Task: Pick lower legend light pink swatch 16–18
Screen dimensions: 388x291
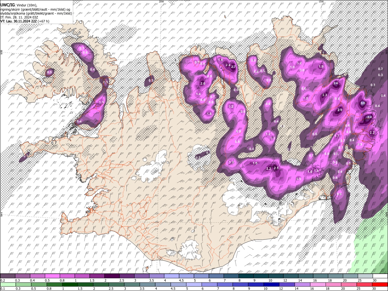Action: 318,284
